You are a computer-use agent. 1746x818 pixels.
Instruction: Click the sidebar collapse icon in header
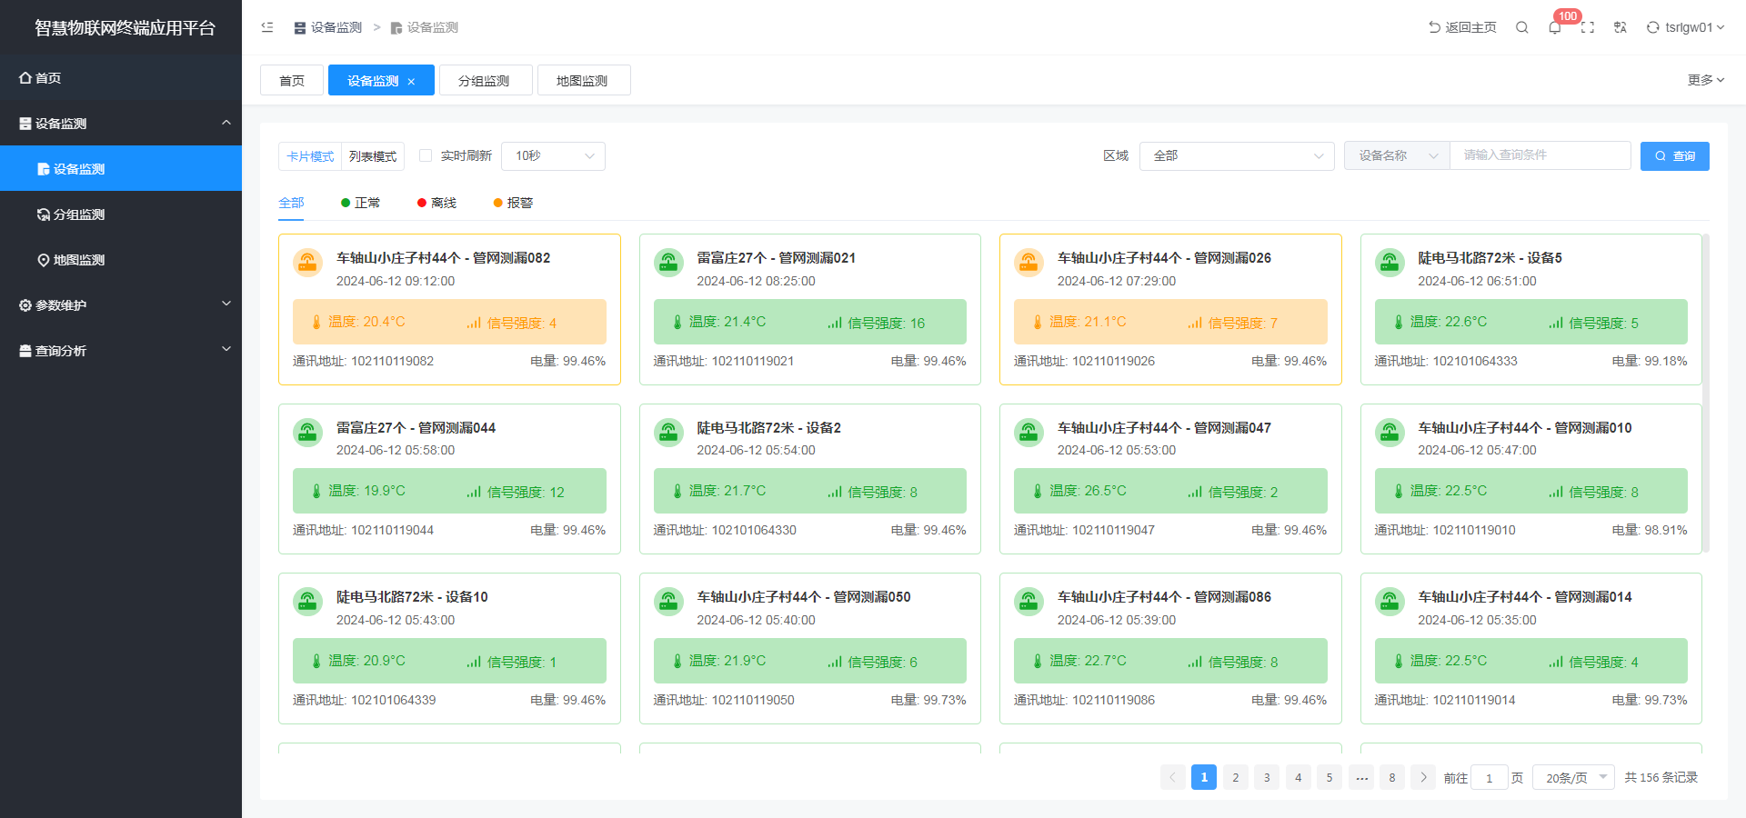(x=267, y=27)
